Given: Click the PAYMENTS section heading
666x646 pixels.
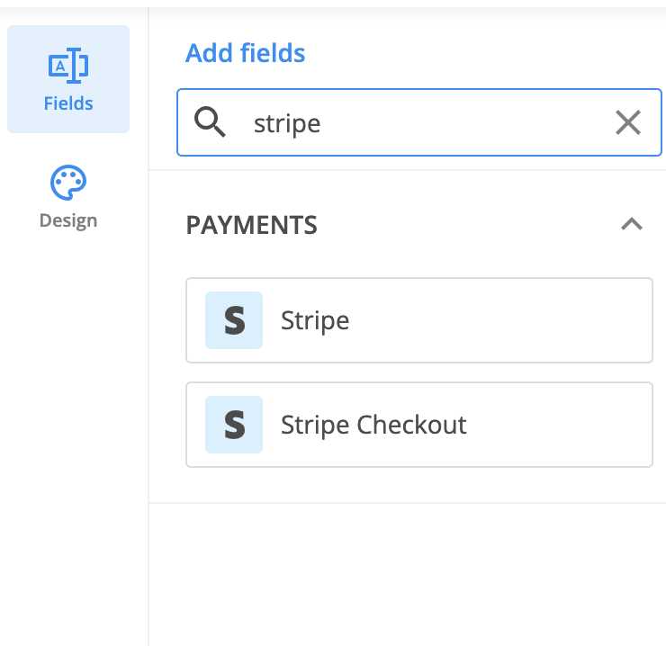Looking at the screenshot, I should 252,225.
